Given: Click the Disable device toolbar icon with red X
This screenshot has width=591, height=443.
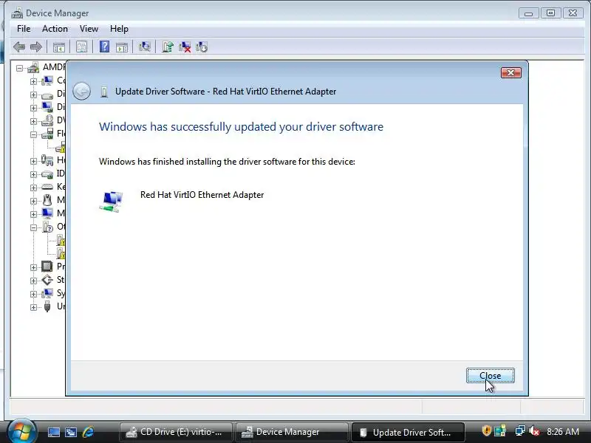Looking at the screenshot, I should coord(185,47).
